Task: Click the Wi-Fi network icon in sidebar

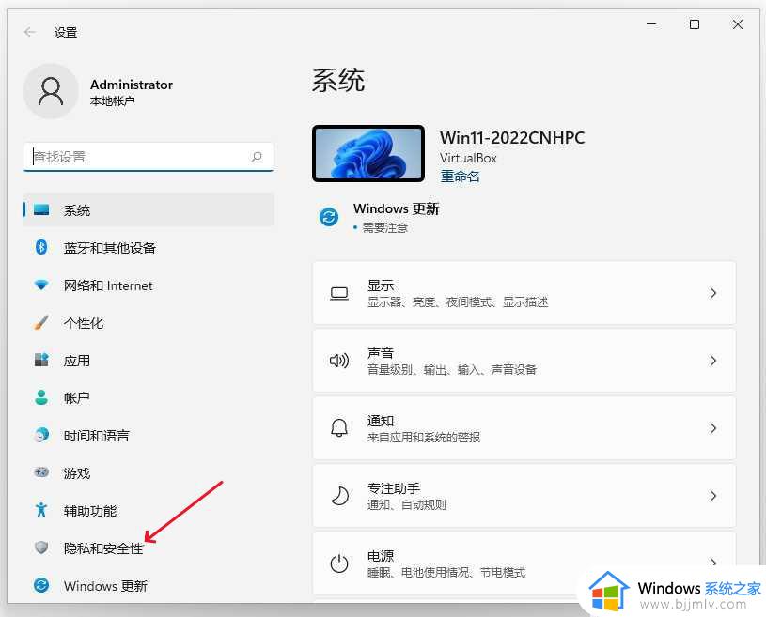Action: (41, 285)
